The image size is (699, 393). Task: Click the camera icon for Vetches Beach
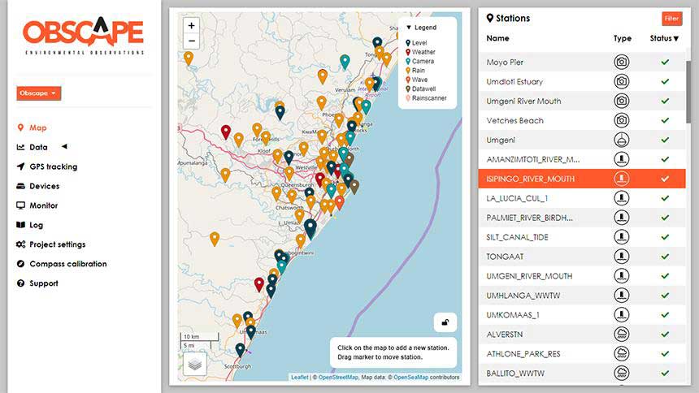tap(622, 120)
